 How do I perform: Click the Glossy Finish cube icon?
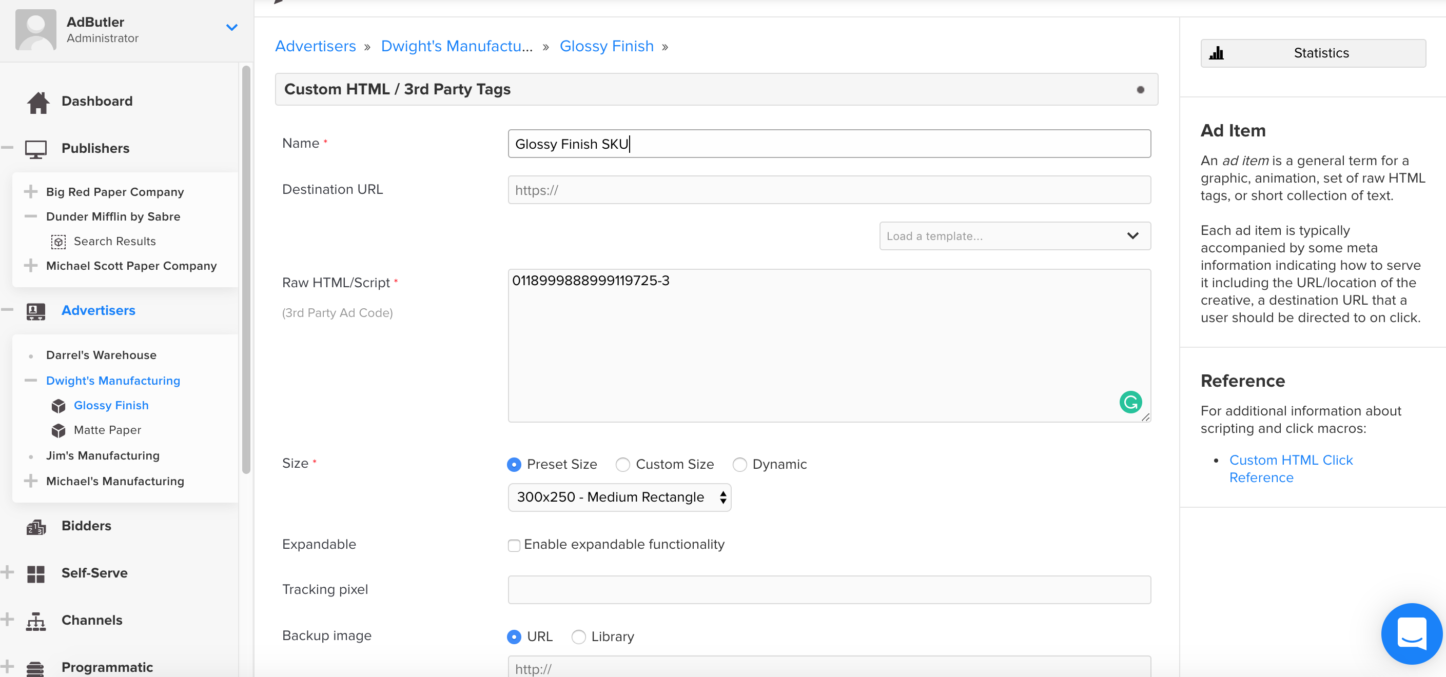[58, 406]
